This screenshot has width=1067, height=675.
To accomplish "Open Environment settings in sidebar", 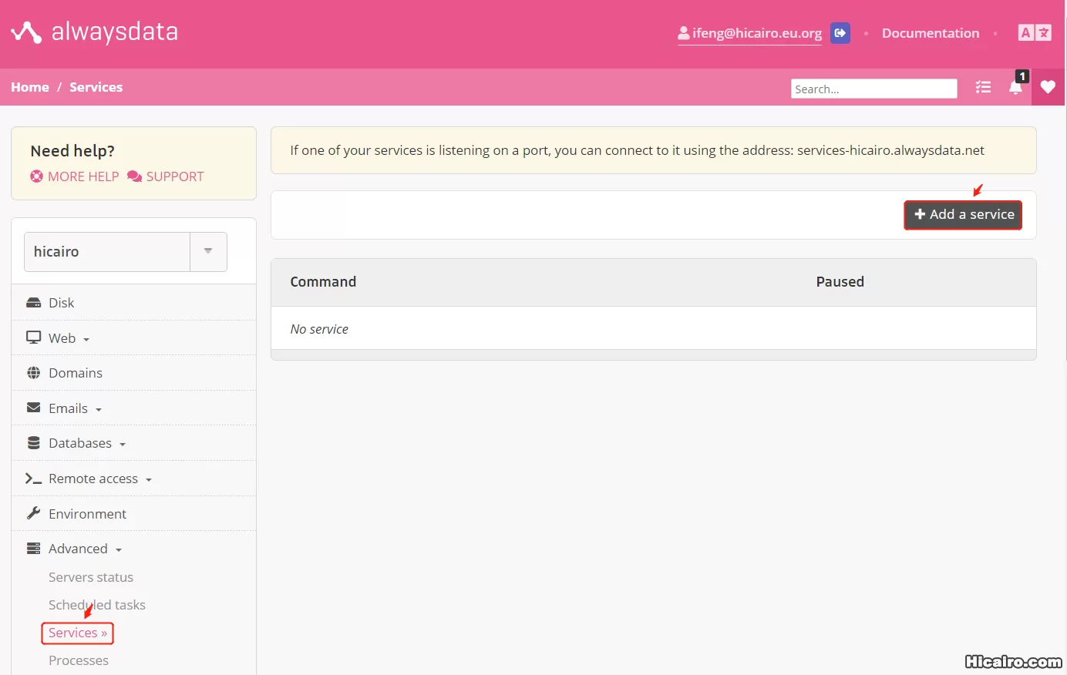I will point(87,514).
